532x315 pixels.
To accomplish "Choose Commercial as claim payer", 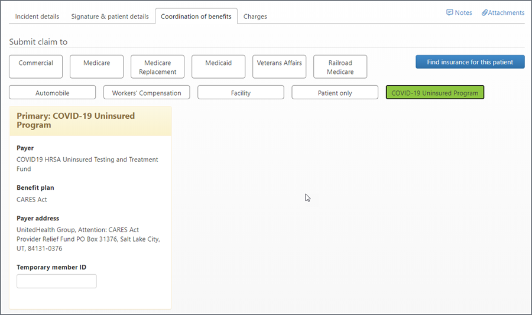I will pyautogui.click(x=35, y=67).
